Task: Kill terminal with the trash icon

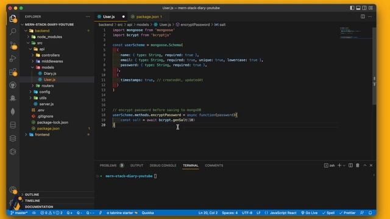Action: (358, 165)
